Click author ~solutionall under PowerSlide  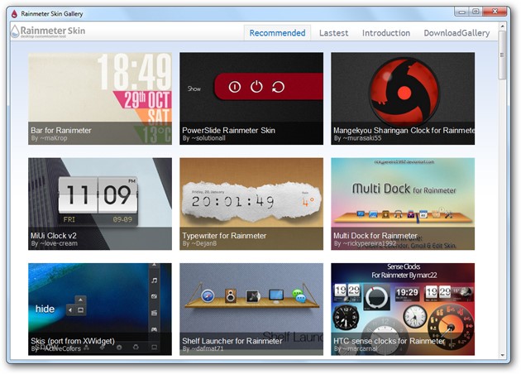[x=208, y=138]
